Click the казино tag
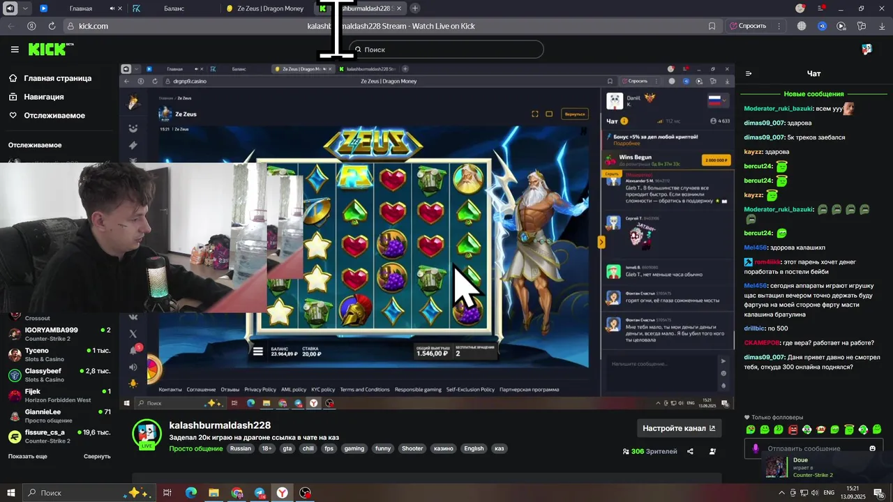893x502 pixels. 443,448
